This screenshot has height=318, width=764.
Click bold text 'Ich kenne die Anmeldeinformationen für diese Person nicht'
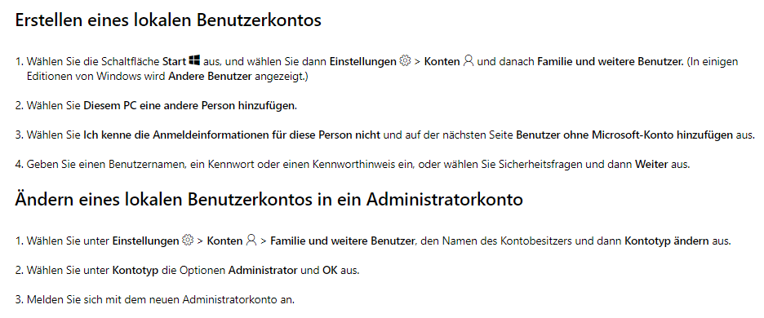[x=232, y=135]
